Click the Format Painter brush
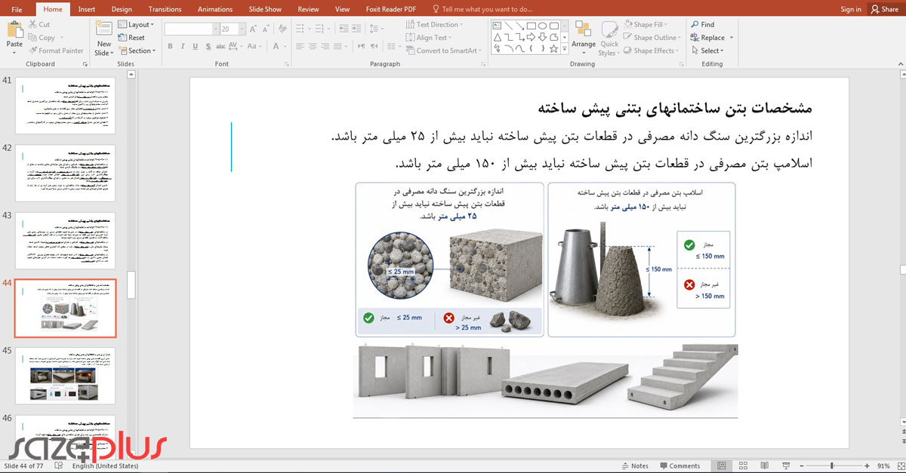 pyautogui.click(x=56, y=51)
